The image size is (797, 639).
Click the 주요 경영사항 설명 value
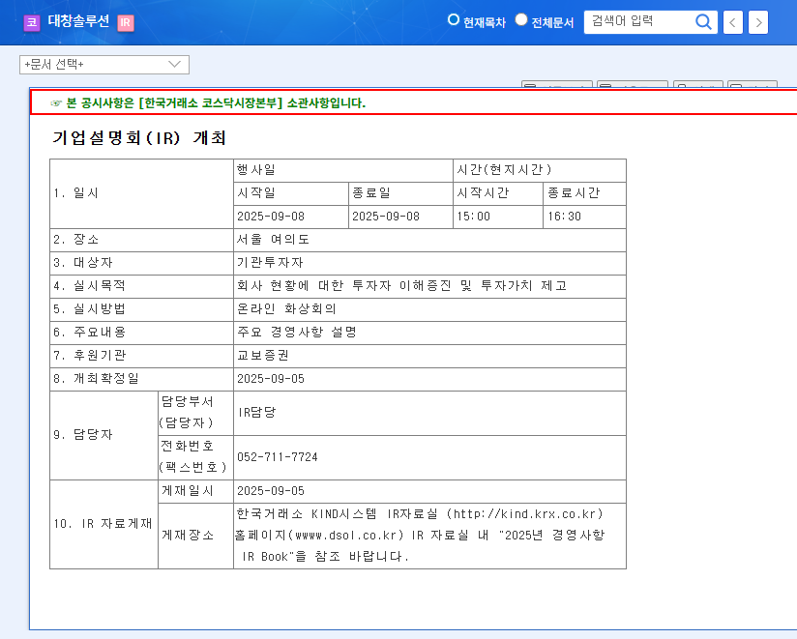297,333
